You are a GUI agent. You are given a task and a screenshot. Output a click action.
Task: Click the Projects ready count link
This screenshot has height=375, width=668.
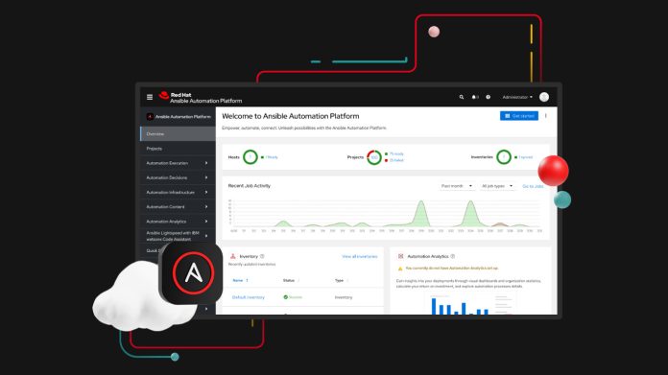pyautogui.click(x=396, y=154)
